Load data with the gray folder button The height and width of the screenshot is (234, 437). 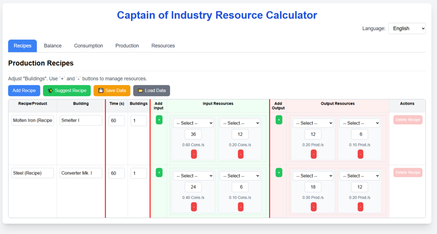(151, 91)
